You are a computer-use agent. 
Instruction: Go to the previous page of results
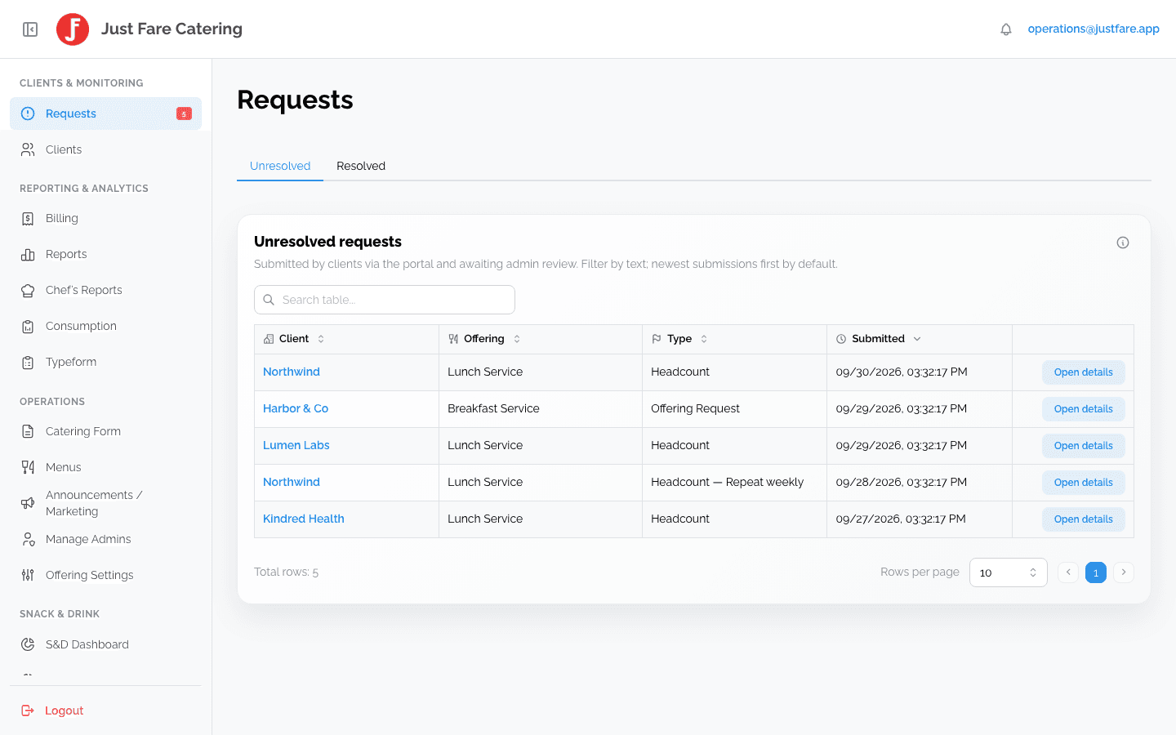point(1068,572)
